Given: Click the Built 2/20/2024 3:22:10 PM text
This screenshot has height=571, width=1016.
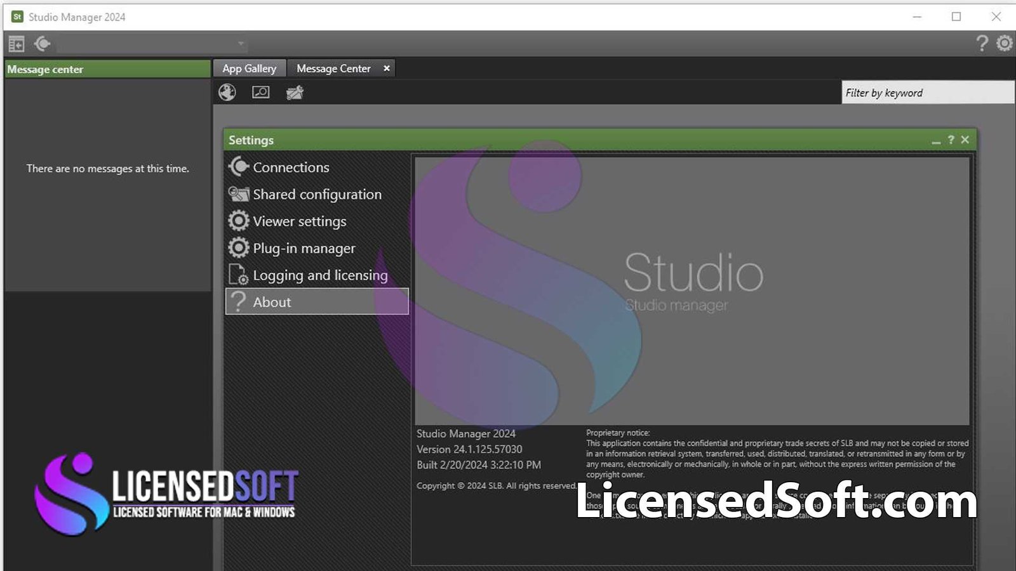Looking at the screenshot, I should pos(479,465).
